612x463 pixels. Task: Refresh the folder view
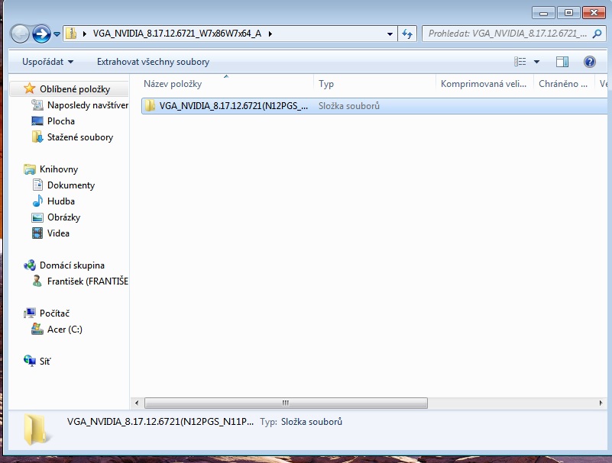tap(407, 34)
